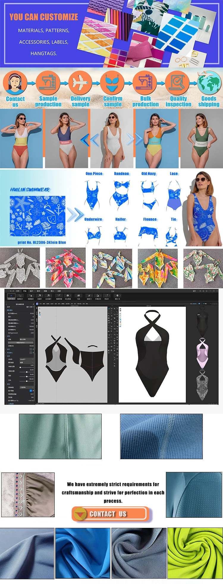223x584 pixels.
Task: Switch to the 版片 ribbon tab
Action: tap(31, 291)
